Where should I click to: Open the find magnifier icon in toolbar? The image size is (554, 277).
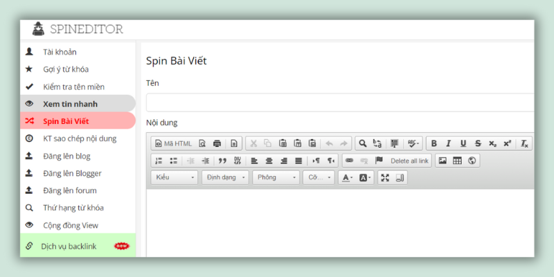(362, 143)
